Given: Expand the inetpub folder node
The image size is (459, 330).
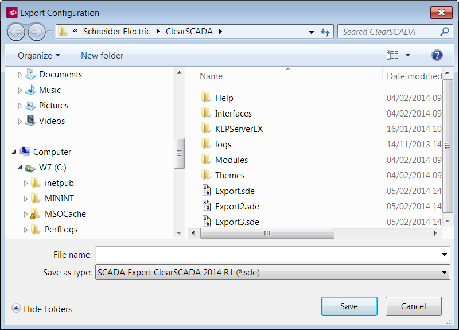Looking at the screenshot, I should click(x=26, y=183).
